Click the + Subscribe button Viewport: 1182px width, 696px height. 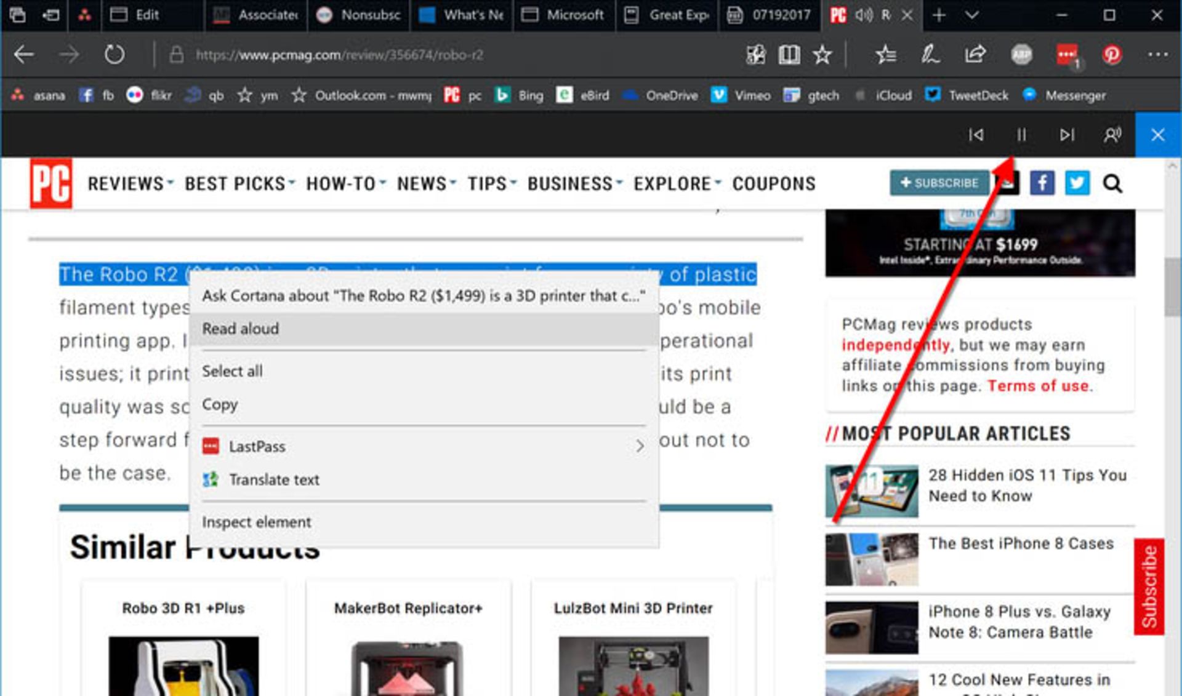pyautogui.click(x=939, y=183)
